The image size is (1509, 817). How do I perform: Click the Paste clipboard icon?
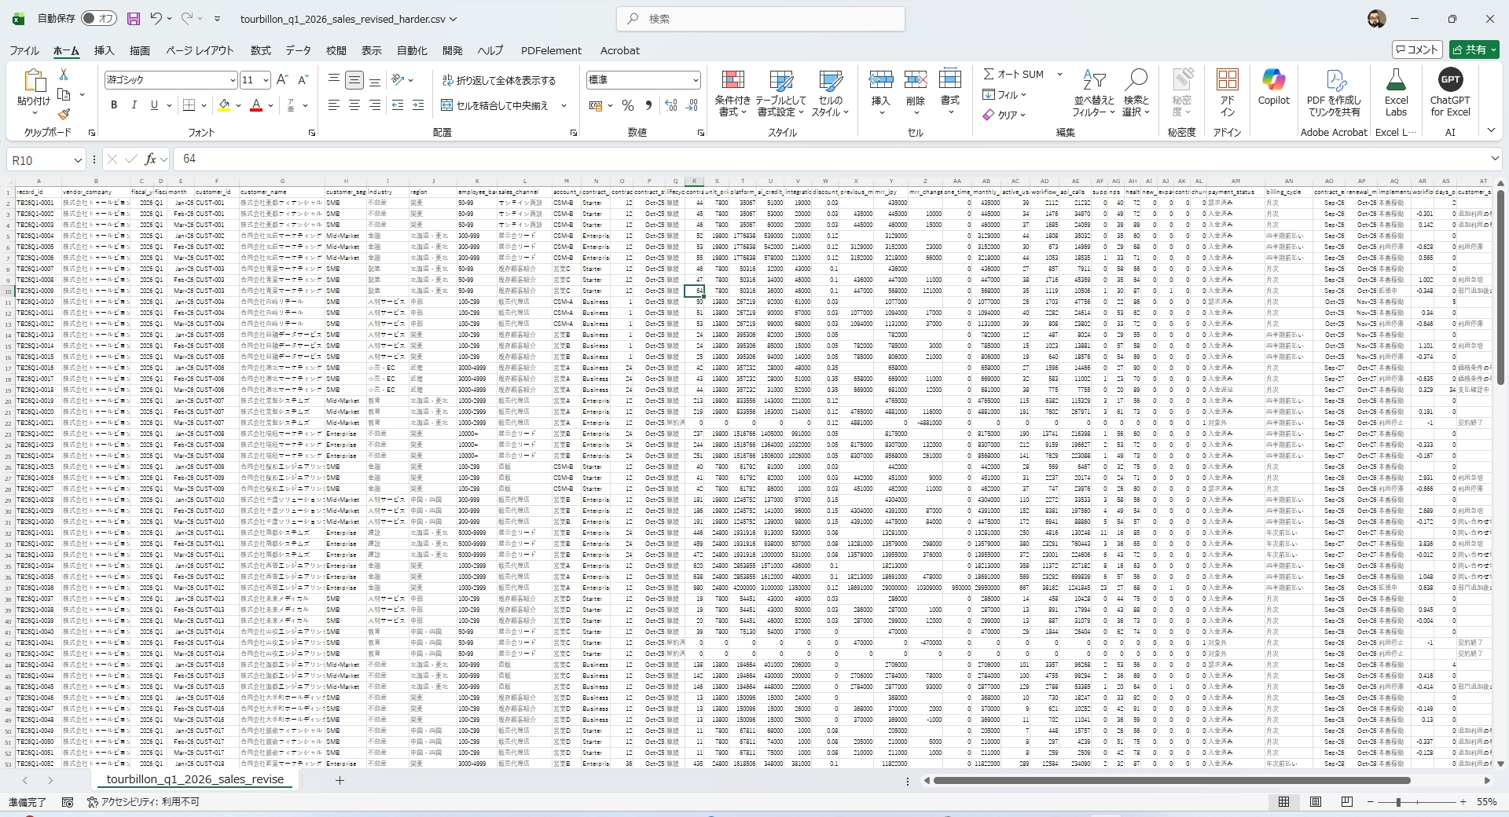point(33,81)
